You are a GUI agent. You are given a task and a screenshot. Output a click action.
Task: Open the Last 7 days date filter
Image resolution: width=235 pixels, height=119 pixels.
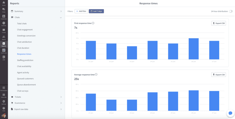[x=96, y=11]
